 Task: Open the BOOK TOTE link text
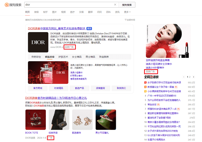[32, 133]
